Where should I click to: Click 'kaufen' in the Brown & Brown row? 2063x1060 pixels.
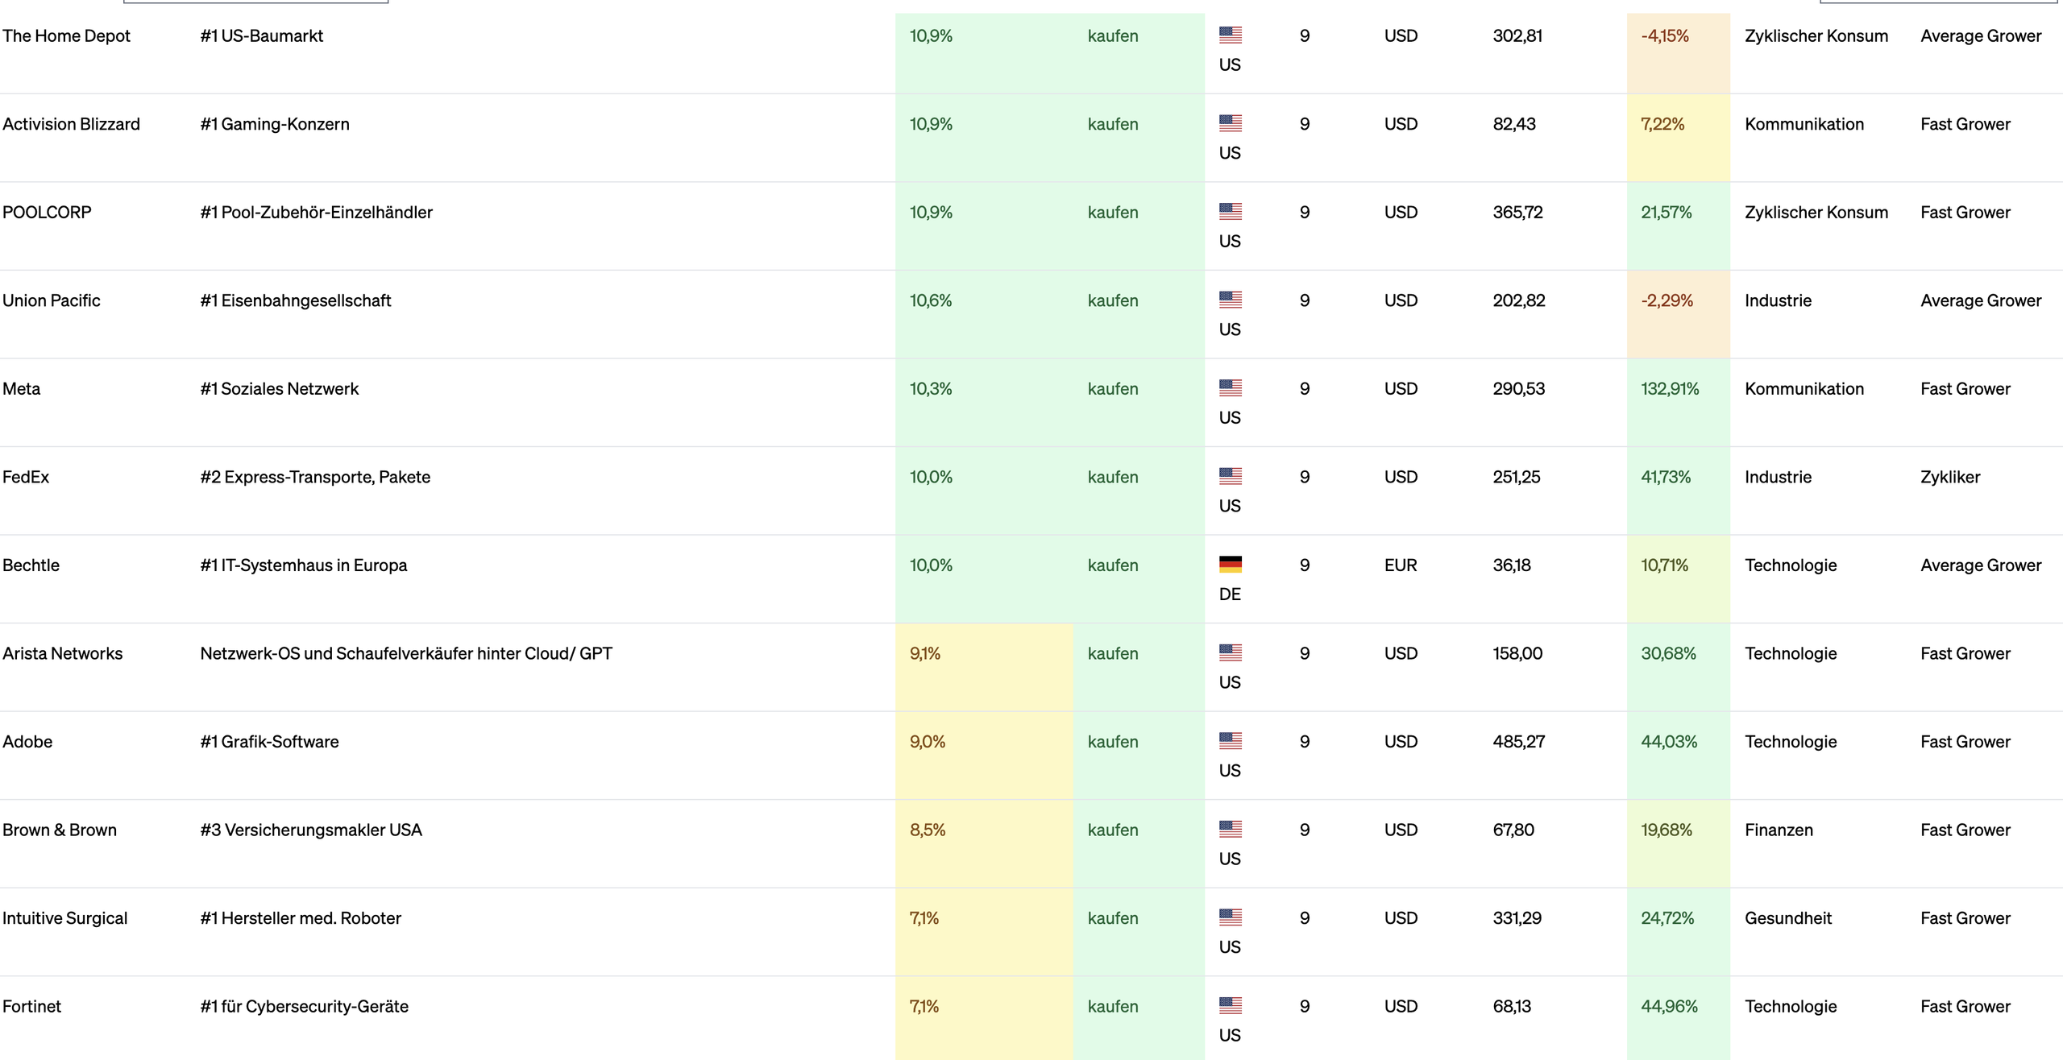pos(1112,830)
